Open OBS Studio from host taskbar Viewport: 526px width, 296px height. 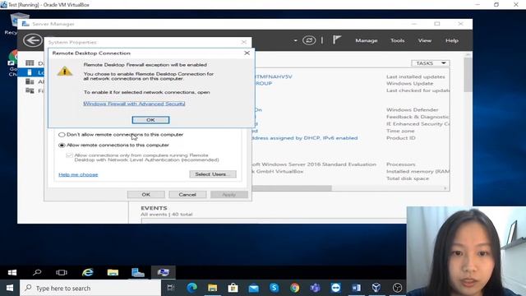point(397,288)
